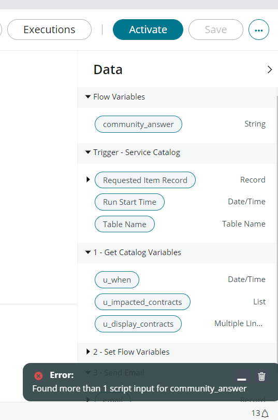Click the Save button
The height and width of the screenshot is (420, 278).
216,30
